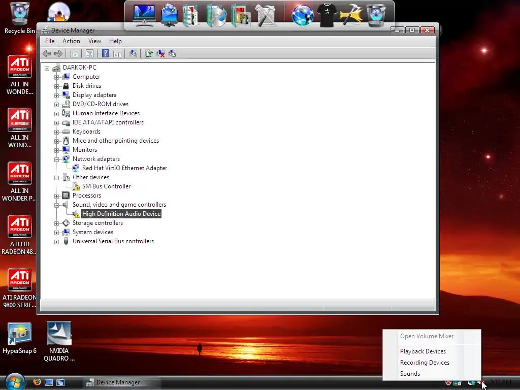Expand the Computer node
Viewport: 520px width, 390px height.
[57, 77]
